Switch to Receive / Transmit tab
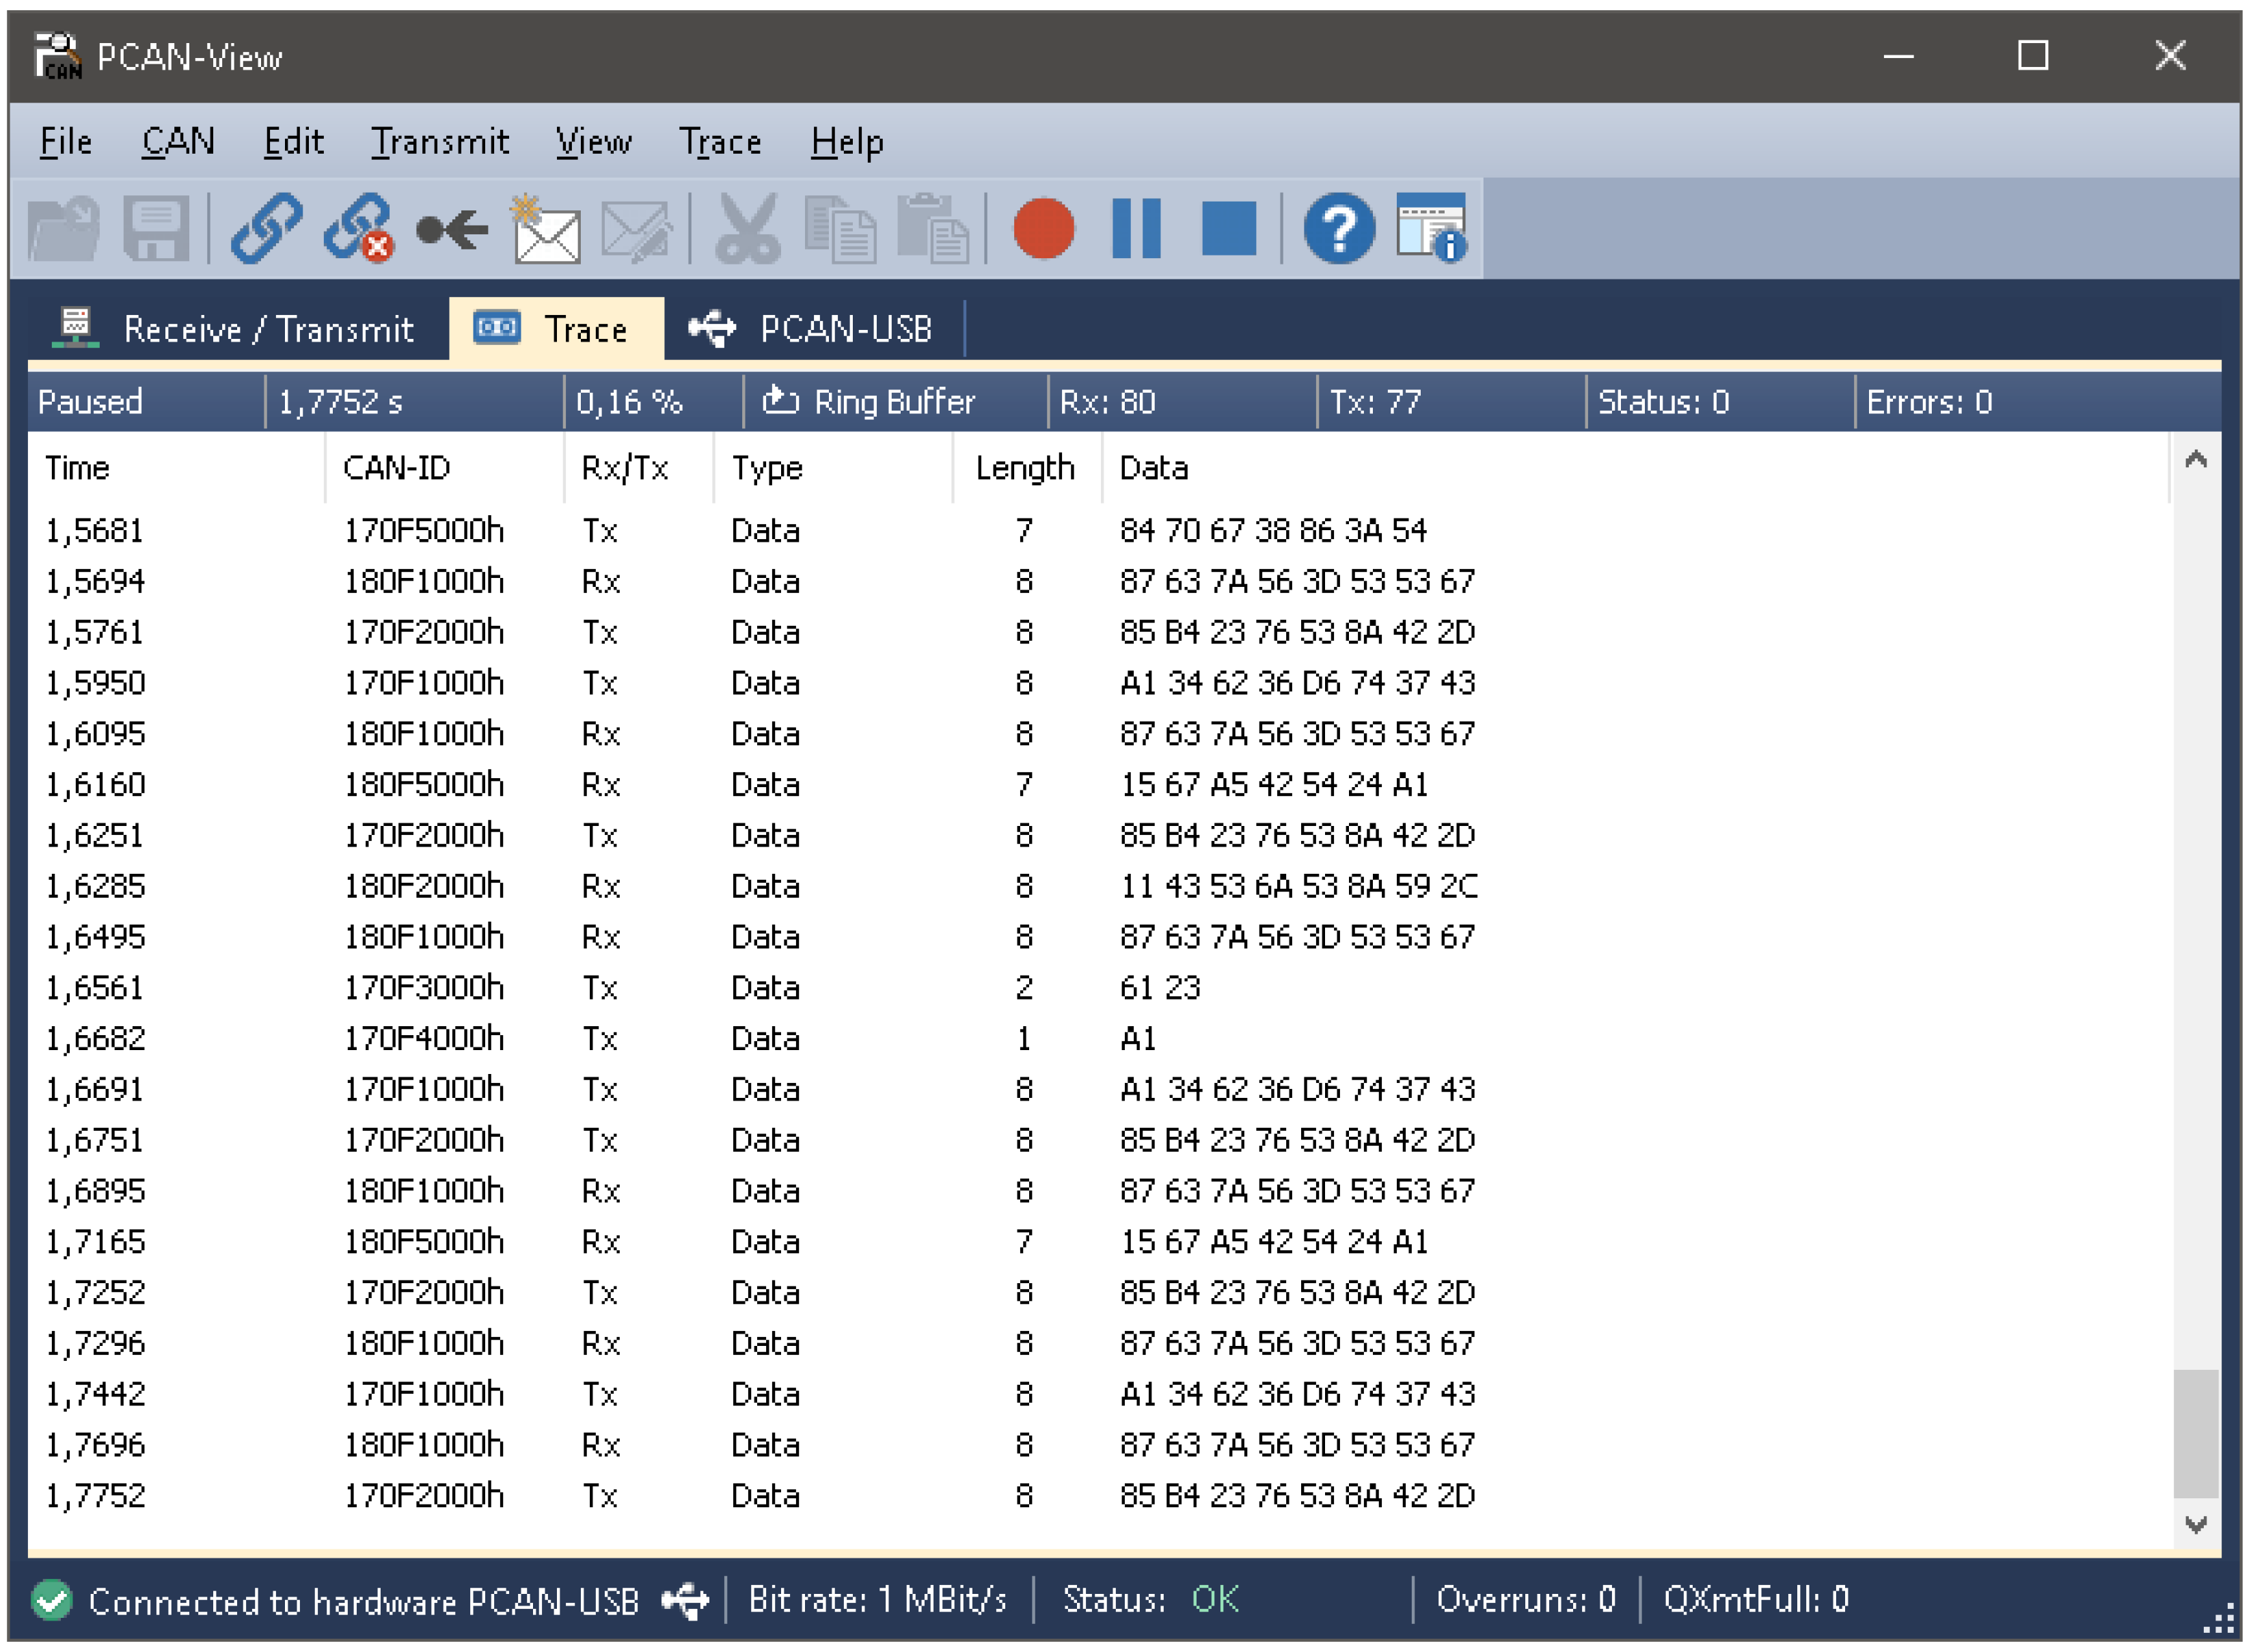The width and height of the screenshot is (2251, 1652). (x=235, y=329)
